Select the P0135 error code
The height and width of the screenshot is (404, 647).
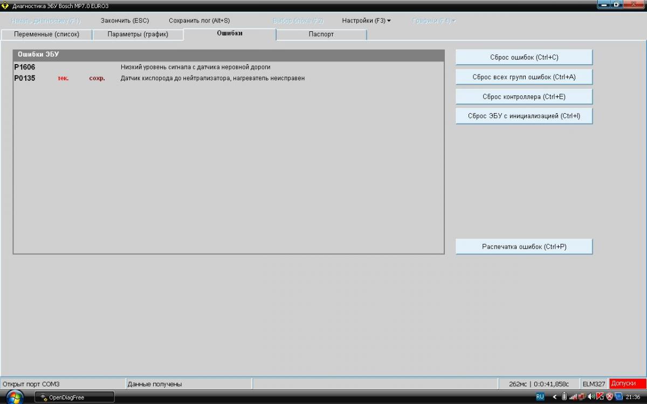pyautogui.click(x=25, y=78)
